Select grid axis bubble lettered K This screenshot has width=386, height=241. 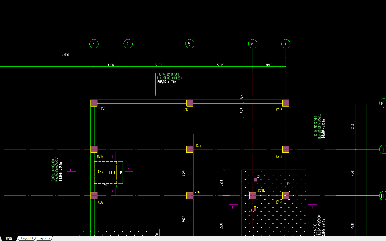click(x=383, y=103)
